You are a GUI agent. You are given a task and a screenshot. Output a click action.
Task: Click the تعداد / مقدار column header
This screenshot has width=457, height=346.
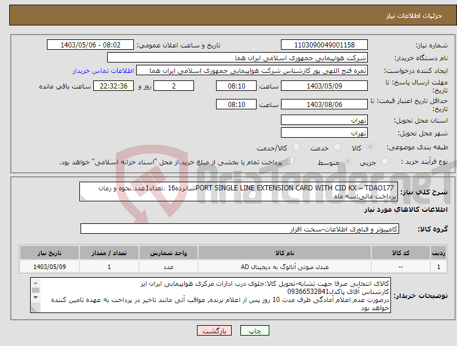pos(109,253)
